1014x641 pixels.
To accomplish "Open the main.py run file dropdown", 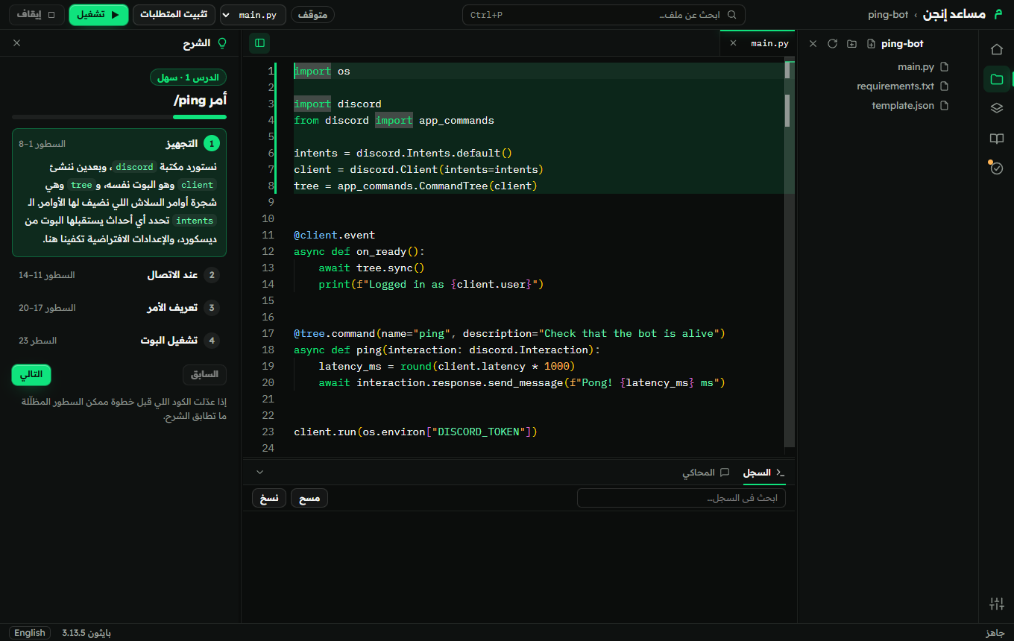I will pyautogui.click(x=253, y=15).
